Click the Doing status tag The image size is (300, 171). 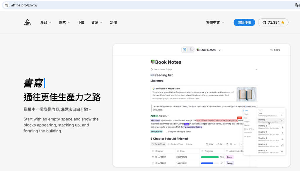(x=230, y=163)
